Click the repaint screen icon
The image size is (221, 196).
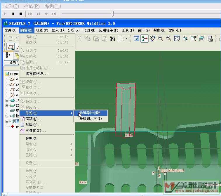point(136,39)
